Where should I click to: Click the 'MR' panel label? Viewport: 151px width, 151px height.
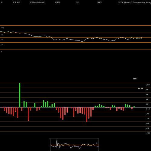click(x=135, y=79)
